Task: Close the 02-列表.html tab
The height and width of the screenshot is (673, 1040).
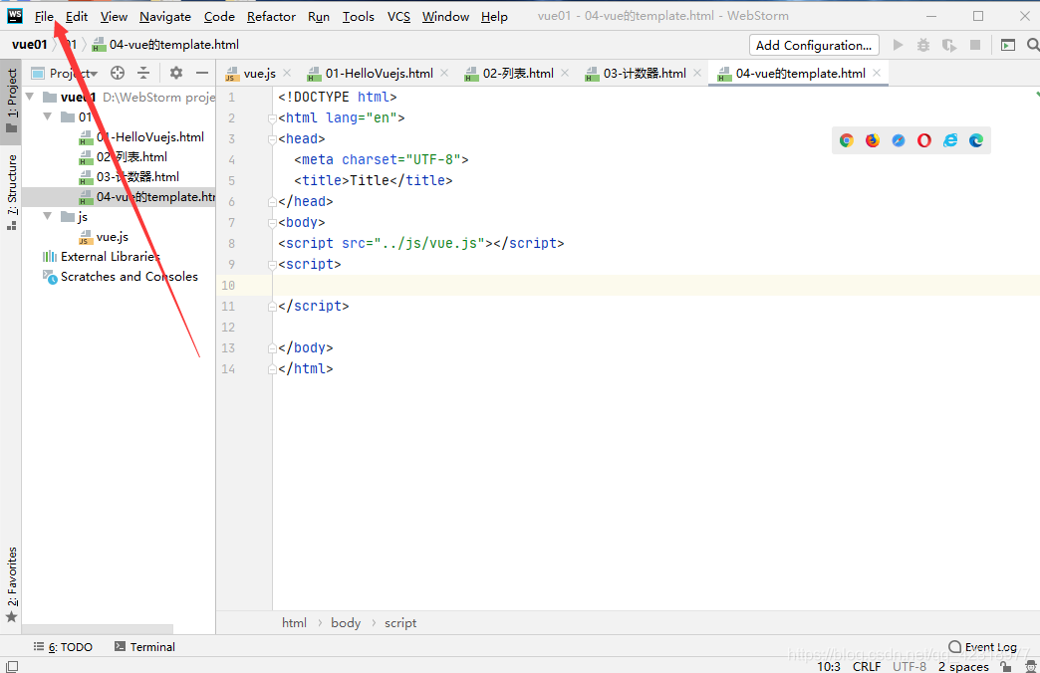Action: [x=565, y=73]
